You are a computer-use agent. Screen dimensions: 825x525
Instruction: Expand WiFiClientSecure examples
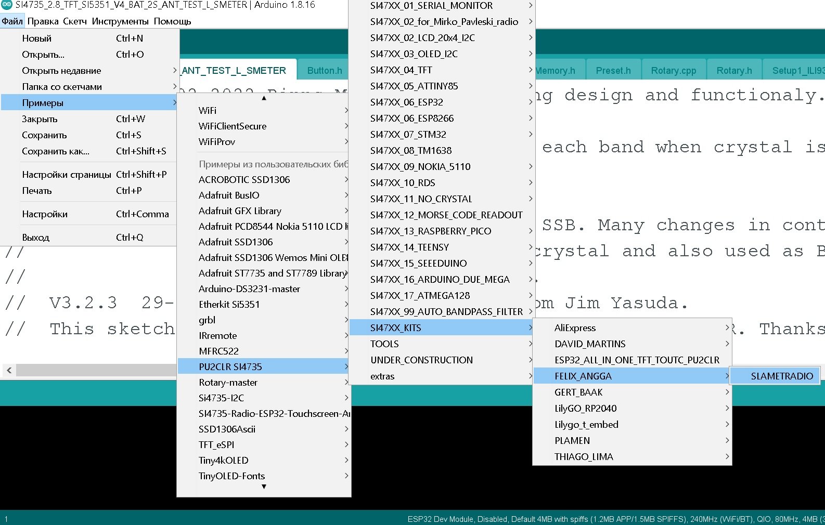(264, 126)
